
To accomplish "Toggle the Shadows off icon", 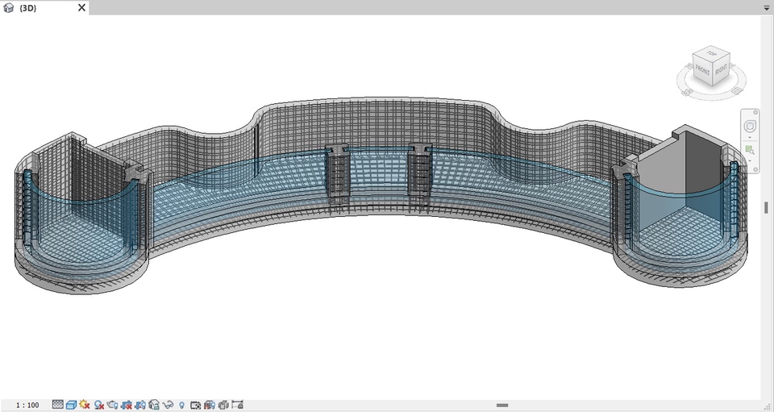I will pos(98,405).
